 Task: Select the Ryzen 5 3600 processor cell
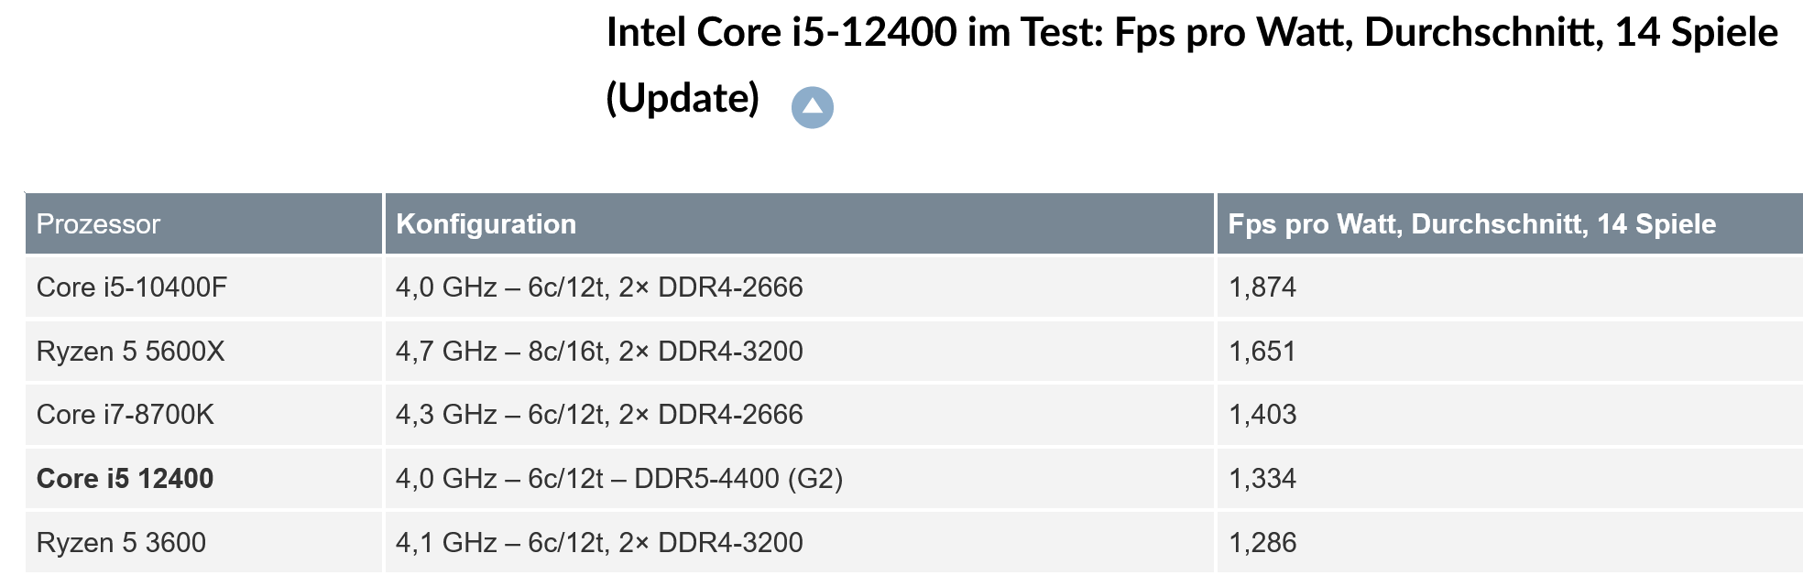point(203,542)
